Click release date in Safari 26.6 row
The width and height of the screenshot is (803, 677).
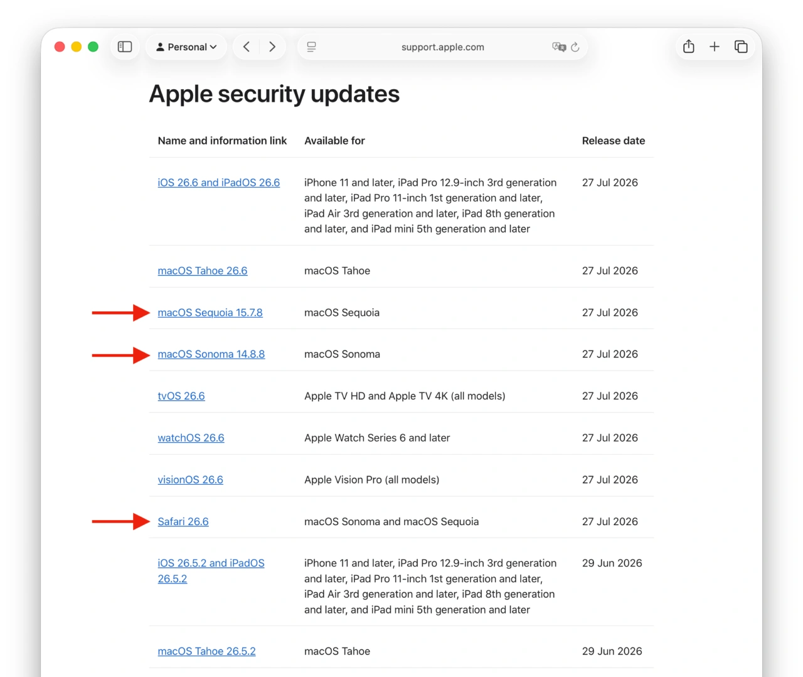point(610,522)
